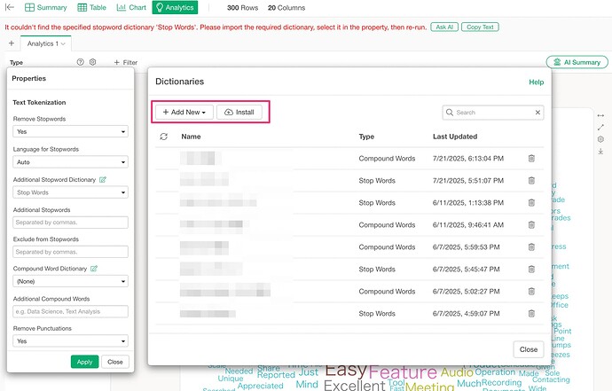612x391 pixels.
Task: Open chart settings gear at right edge
Action: click(600, 139)
